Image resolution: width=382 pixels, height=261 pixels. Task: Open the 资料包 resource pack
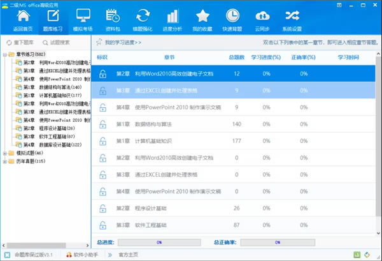113,17
